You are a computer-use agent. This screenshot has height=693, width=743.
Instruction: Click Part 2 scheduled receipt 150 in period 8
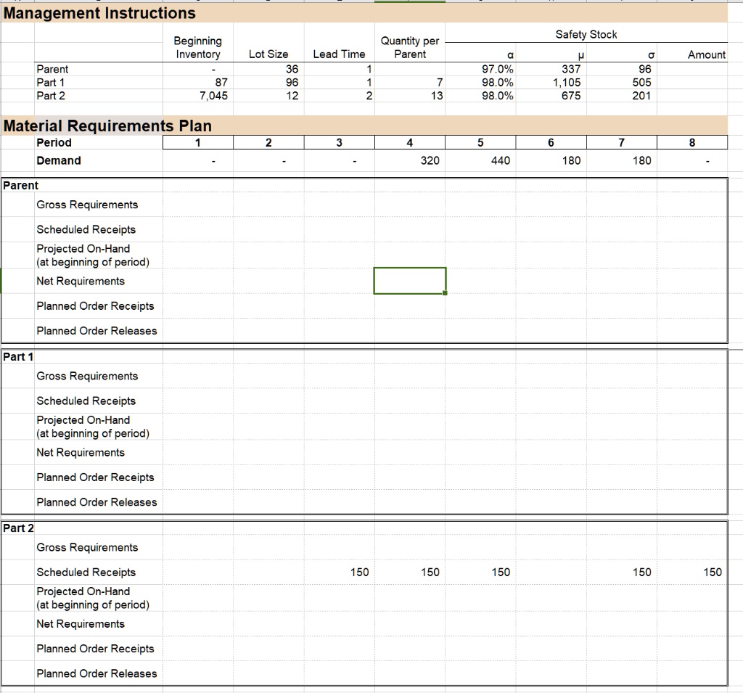(713, 572)
